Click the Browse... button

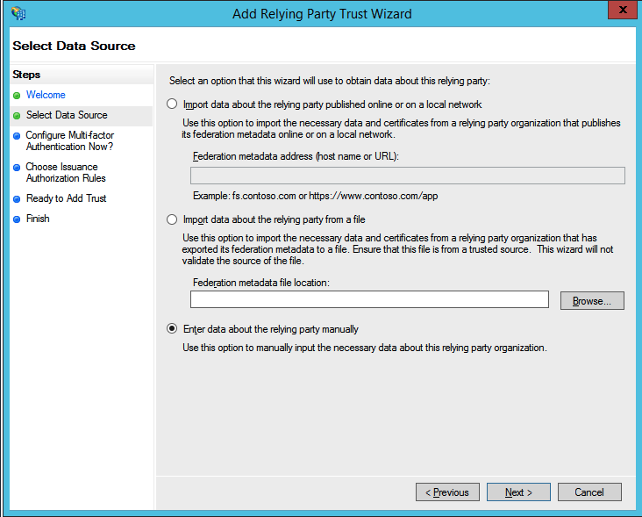pos(592,301)
